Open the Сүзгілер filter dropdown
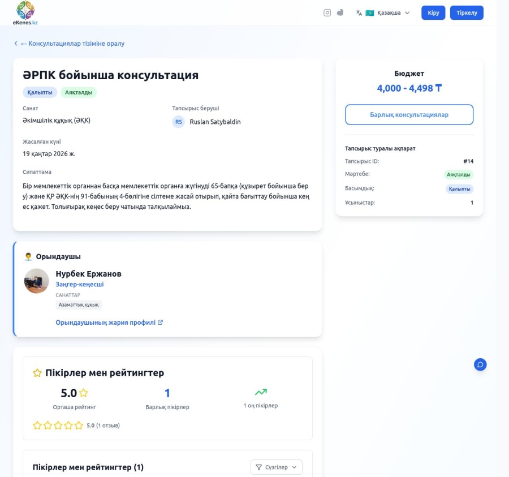 [276, 467]
